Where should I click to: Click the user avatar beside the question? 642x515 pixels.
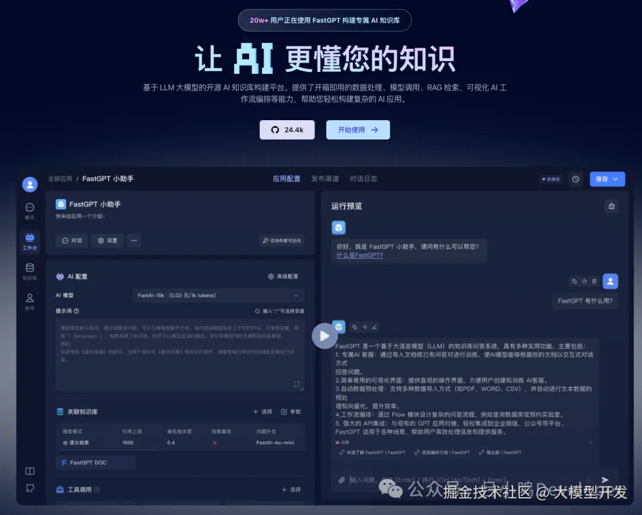click(610, 281)
